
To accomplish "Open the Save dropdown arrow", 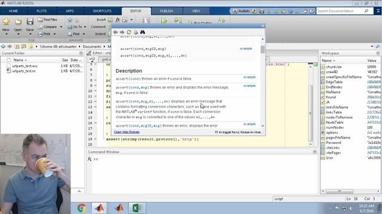I will pyautogui.click(x=30, y=34).
